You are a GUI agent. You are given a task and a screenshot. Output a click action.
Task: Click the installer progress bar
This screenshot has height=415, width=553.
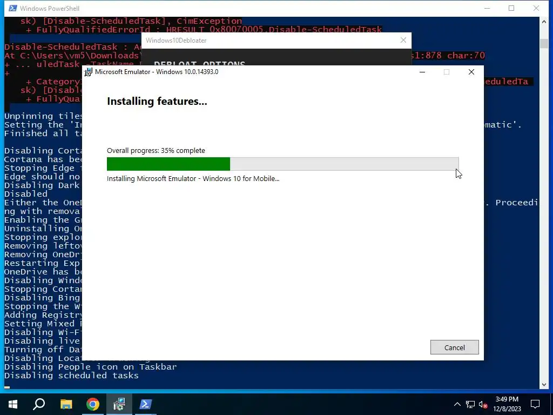(282, 164)
